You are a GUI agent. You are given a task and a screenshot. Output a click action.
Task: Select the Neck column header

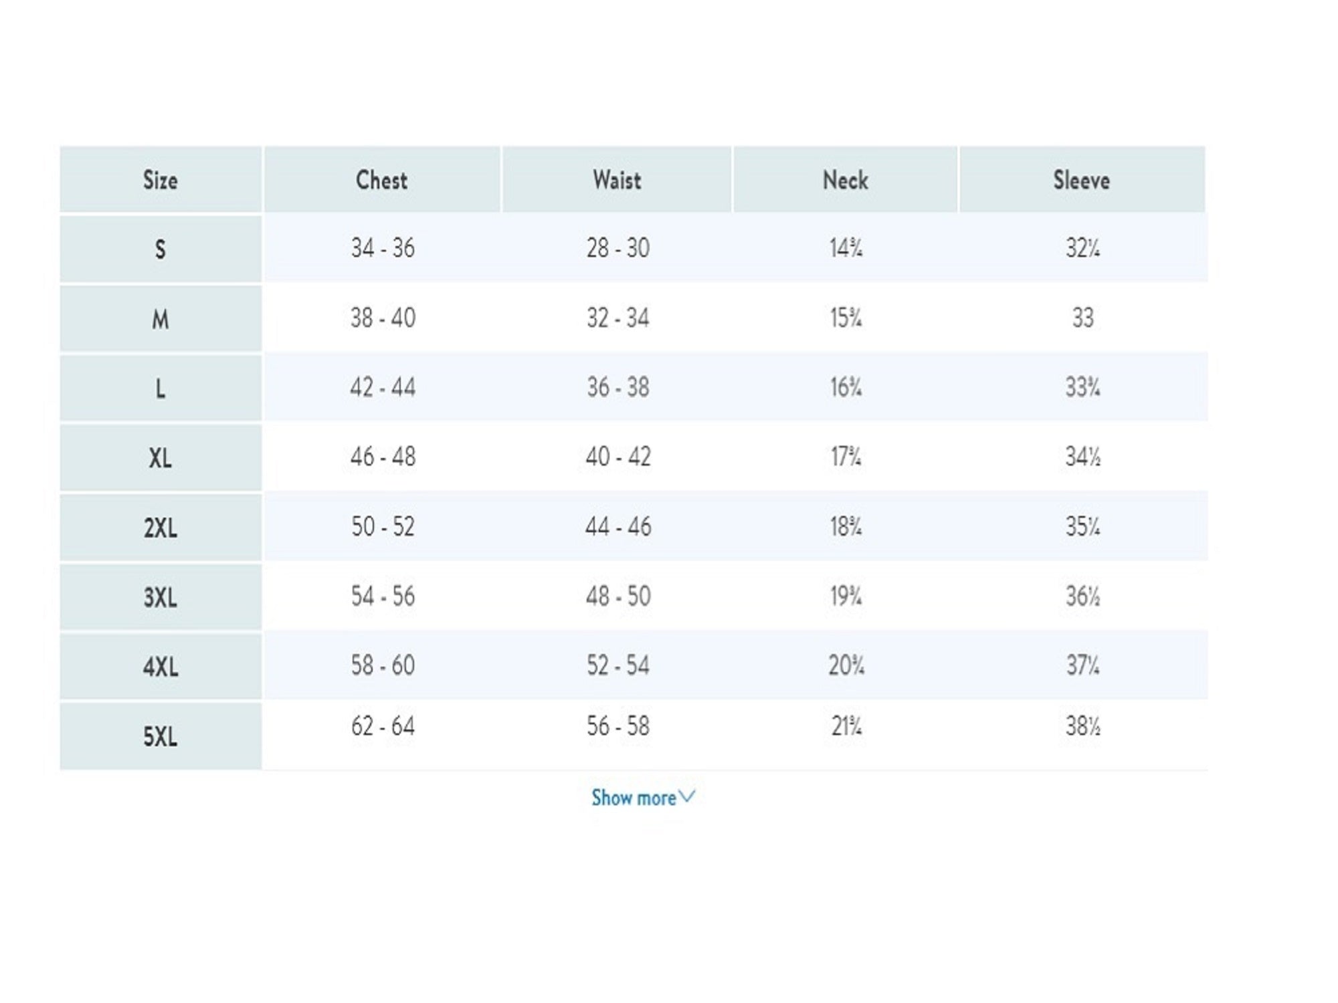tap(846, 179)
